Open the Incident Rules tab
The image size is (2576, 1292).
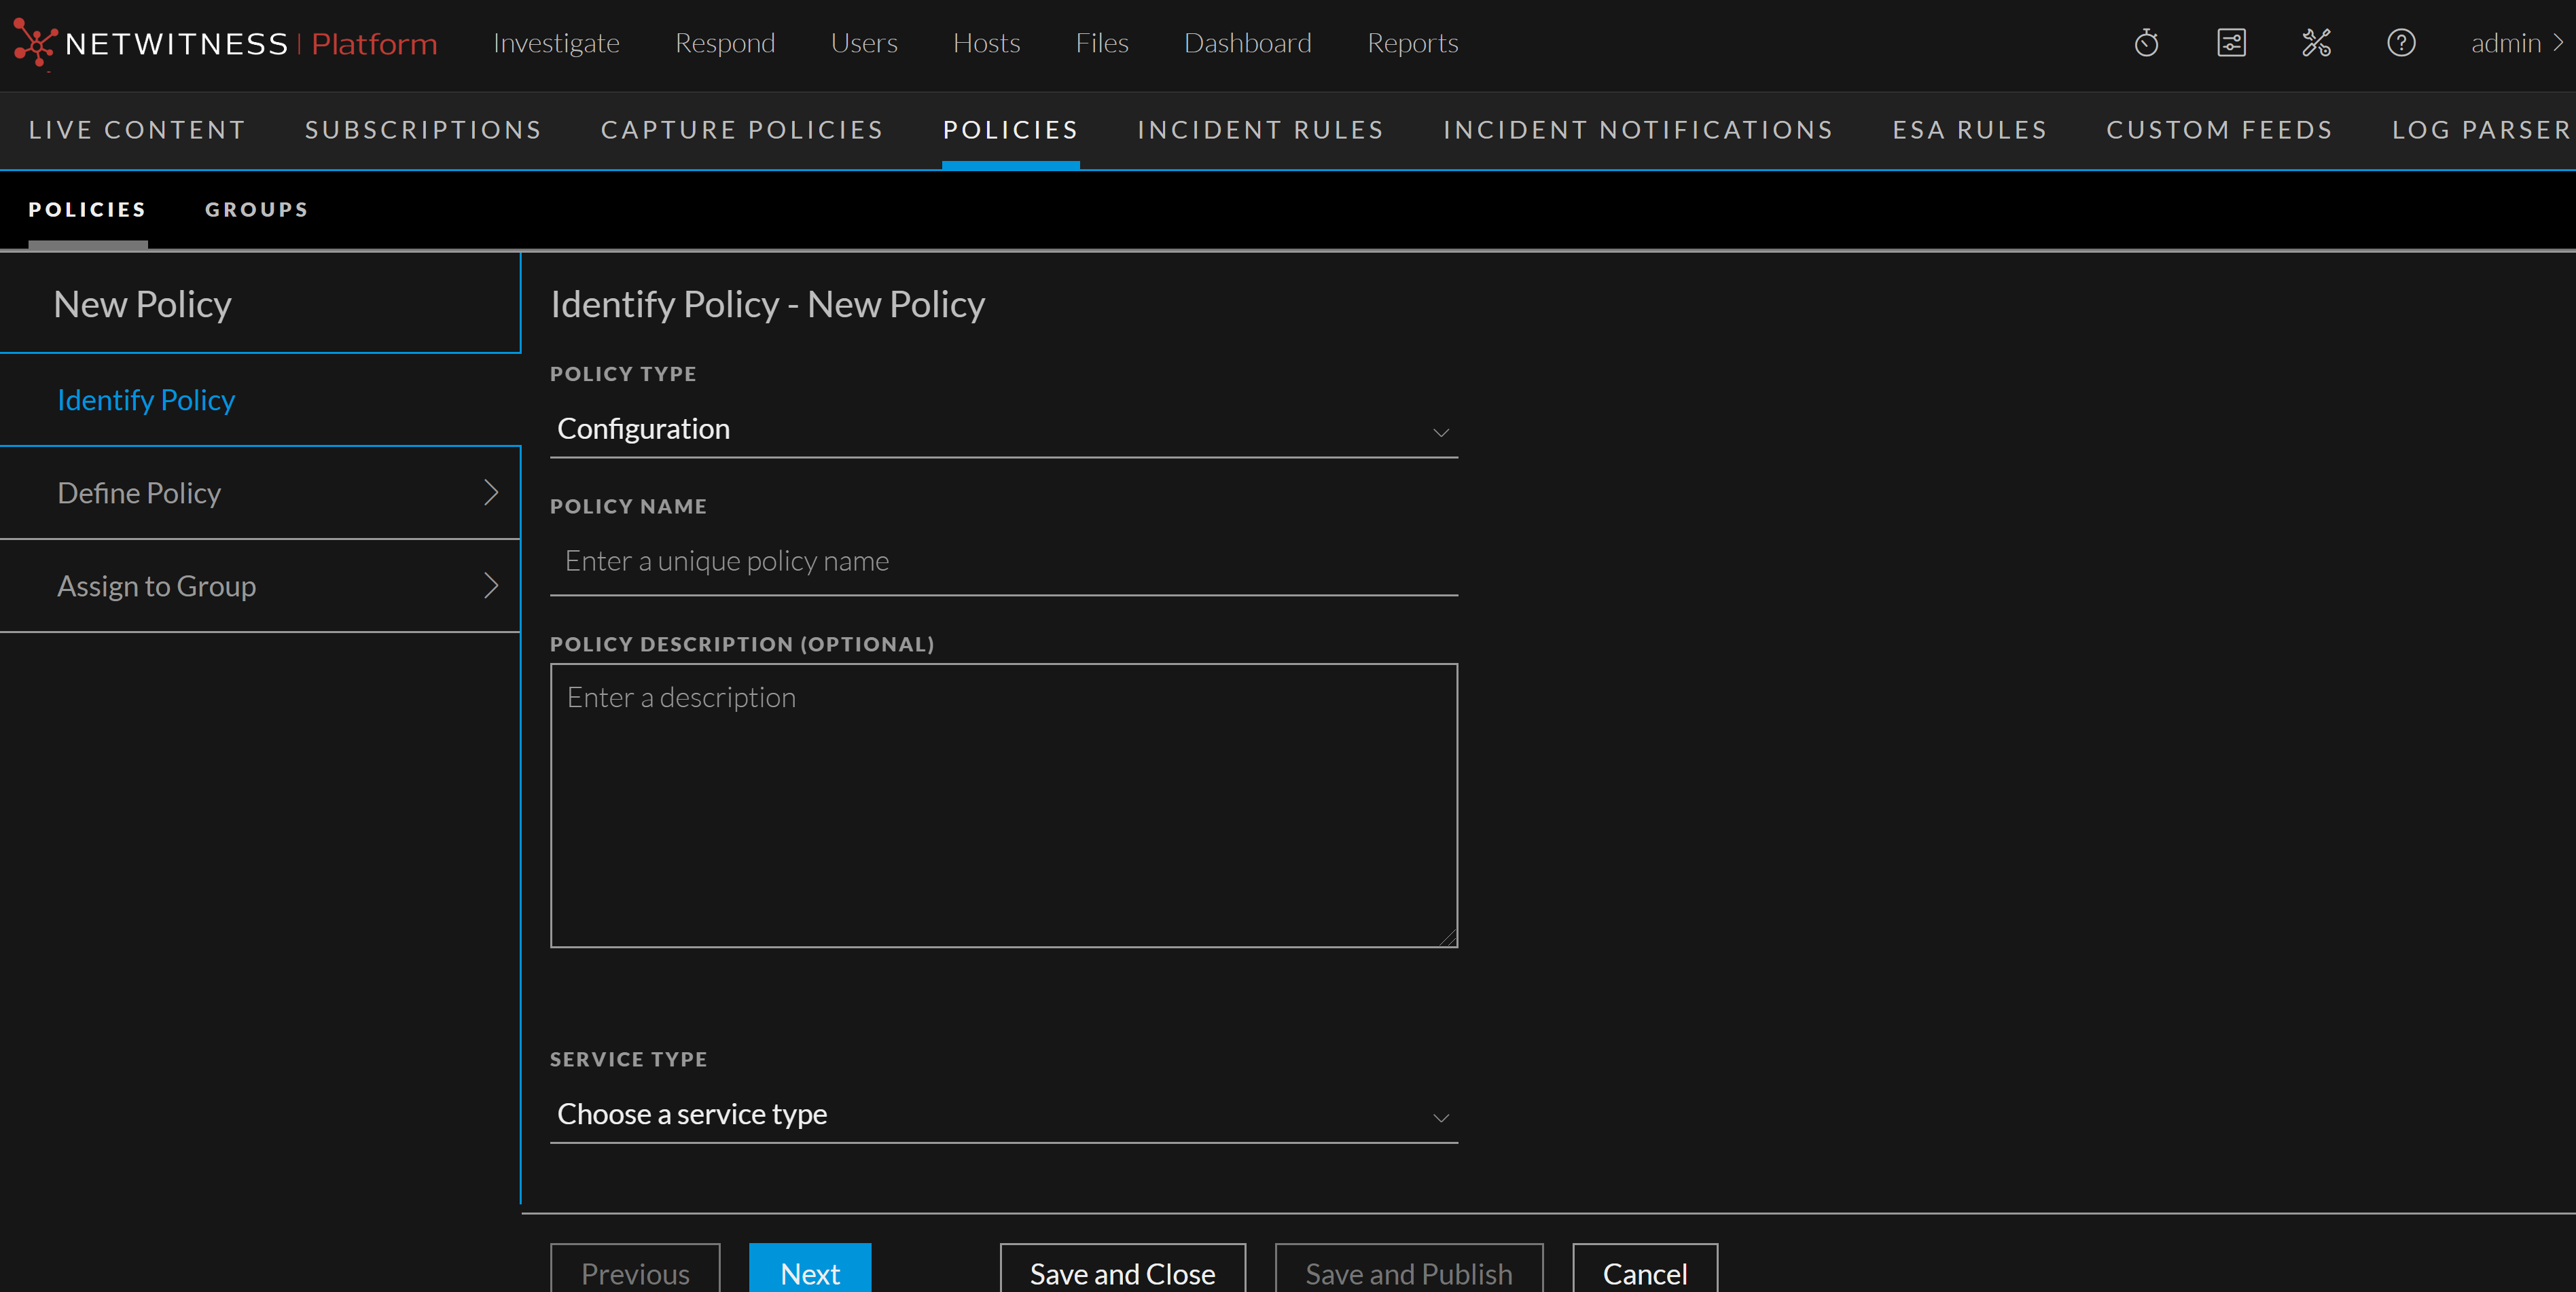pyautogui.click(x=1260, y=130)
